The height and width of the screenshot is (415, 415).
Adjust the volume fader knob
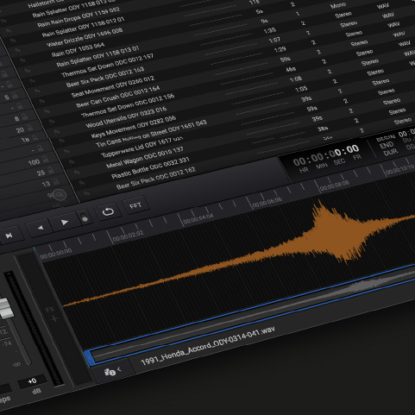pos(5,309)
